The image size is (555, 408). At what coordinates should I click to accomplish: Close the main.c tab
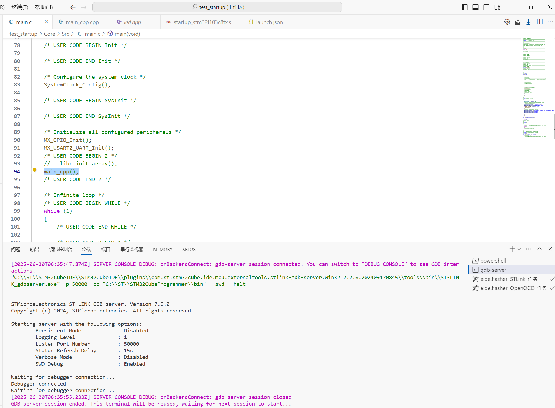[x=47, y=22]
